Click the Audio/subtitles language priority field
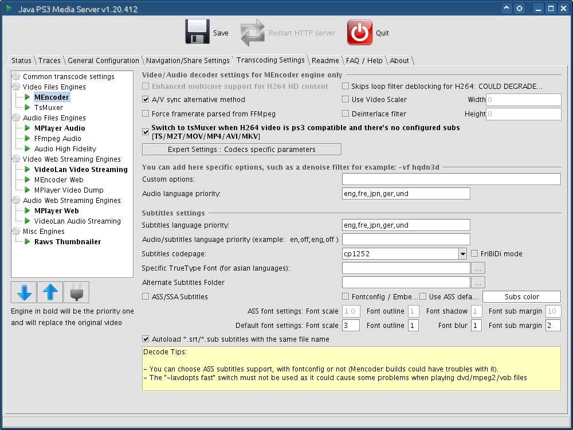The width and height of the screenshot is (573, 430). point(406,240)
